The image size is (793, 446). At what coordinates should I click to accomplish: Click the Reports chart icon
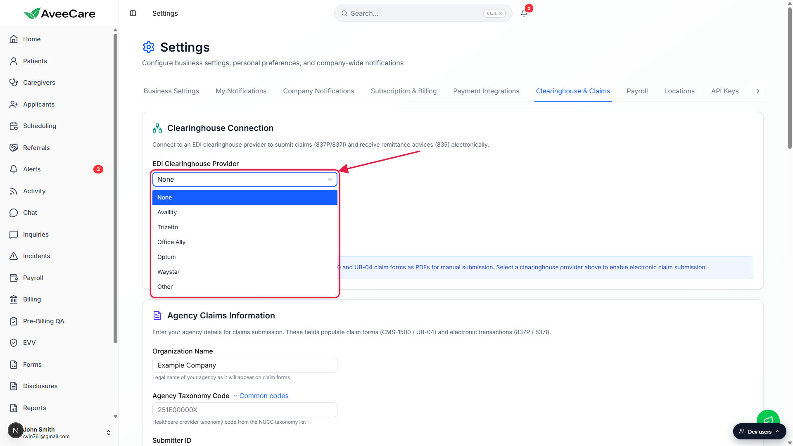[14, 408]
